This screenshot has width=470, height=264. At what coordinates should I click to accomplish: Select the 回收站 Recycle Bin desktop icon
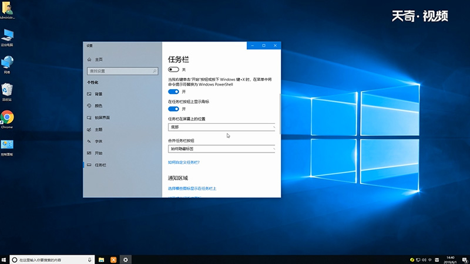pos(7,92)
